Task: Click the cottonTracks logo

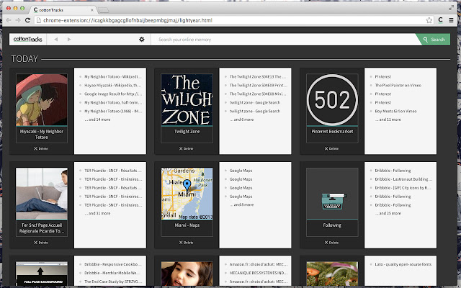Action: click(28, 40)
